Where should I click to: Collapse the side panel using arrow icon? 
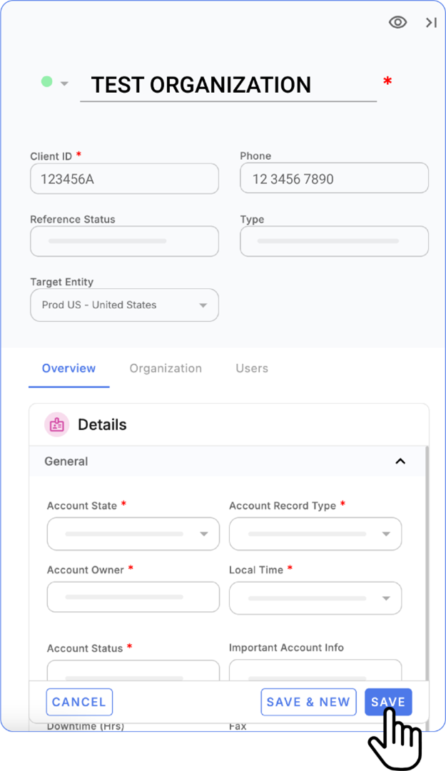pos(431,23)
